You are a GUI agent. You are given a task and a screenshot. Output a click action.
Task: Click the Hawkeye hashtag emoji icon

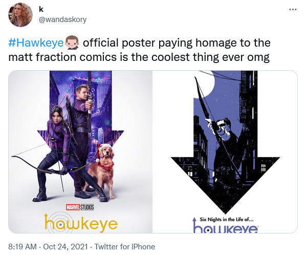click(72, 42)
